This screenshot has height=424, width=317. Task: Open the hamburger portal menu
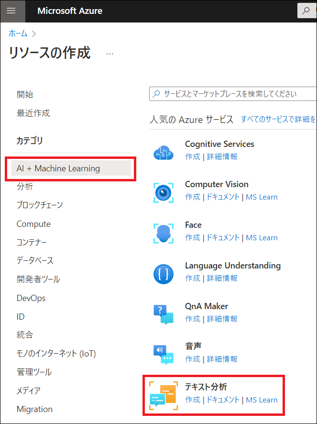point(11,11)
